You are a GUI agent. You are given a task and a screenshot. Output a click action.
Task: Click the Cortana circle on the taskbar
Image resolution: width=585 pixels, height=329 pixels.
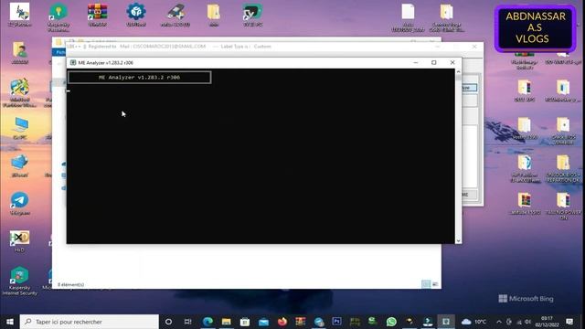[168, 322]
